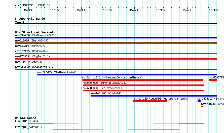Open the esv2763894 (Vogler2010) label

coord(32,56)
